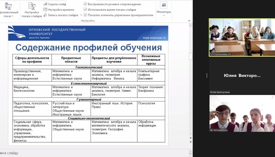Open the Настройка показа слайдов setup icon
275x157 pixels.
pyautogui.click(x=31, y=6)
